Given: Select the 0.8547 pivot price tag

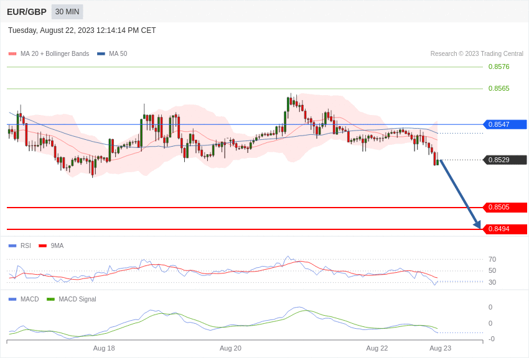Looking at the screenshot, I should coord(505,124).
